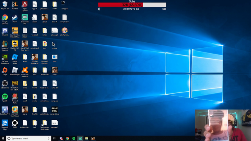Viewport: 251px width, 141px height.
Task: Select the Roblox Player shortcut
Action: (x=15, y=71)
